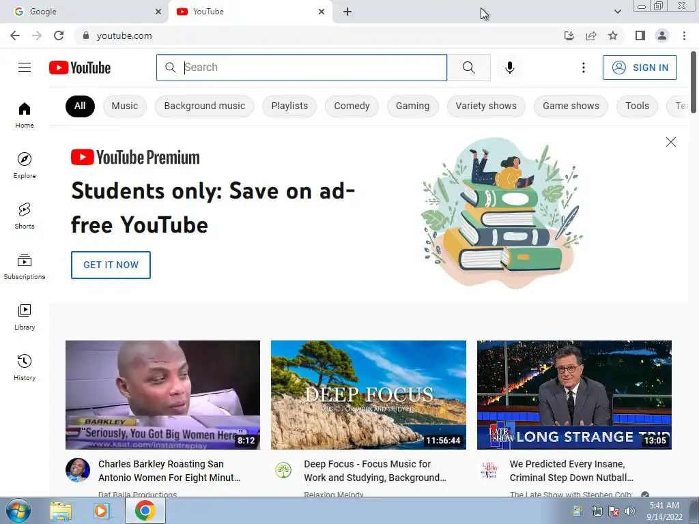
Task: Click the share page icon
Action: coord(591,35)
